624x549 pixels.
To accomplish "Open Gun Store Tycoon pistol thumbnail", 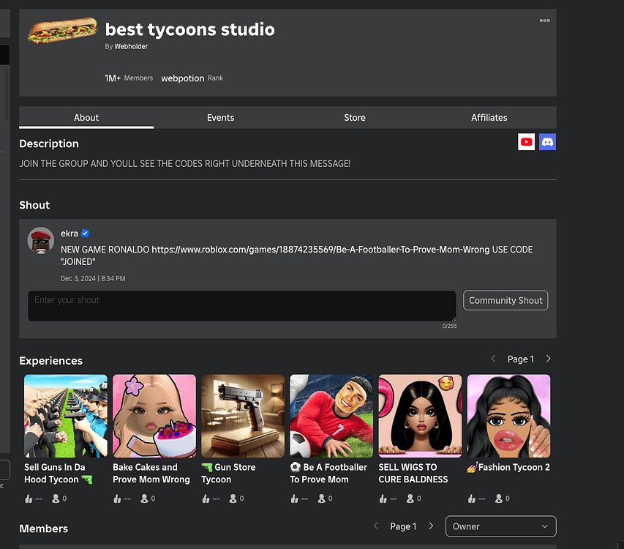I will 243,416.
